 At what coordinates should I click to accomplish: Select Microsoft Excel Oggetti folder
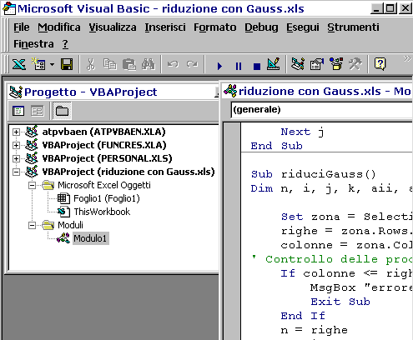coord(104,185)
